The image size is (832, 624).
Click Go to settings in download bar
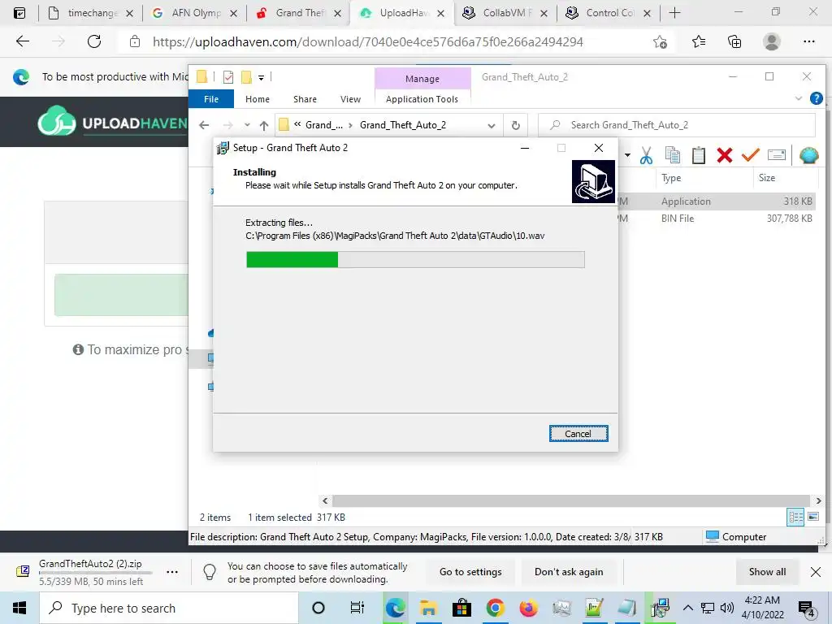(x=470, y=572)
